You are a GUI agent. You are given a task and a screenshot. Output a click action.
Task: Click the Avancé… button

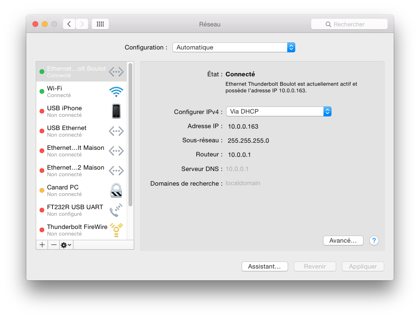pos(343,241)
